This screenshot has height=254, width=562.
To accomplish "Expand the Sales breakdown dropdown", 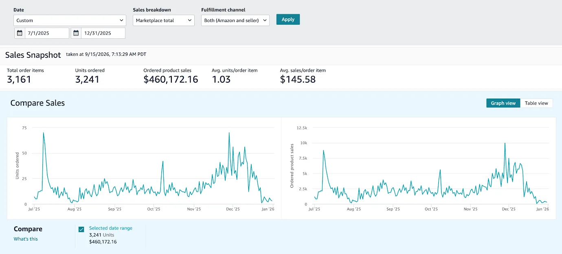I will [164, 20].
